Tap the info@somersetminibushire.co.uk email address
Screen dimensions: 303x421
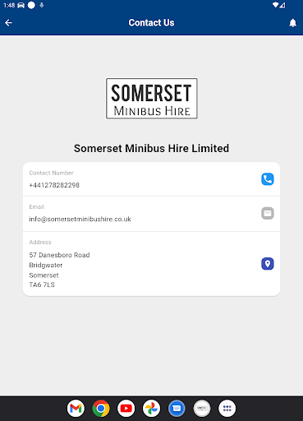[x=80, y=219]
